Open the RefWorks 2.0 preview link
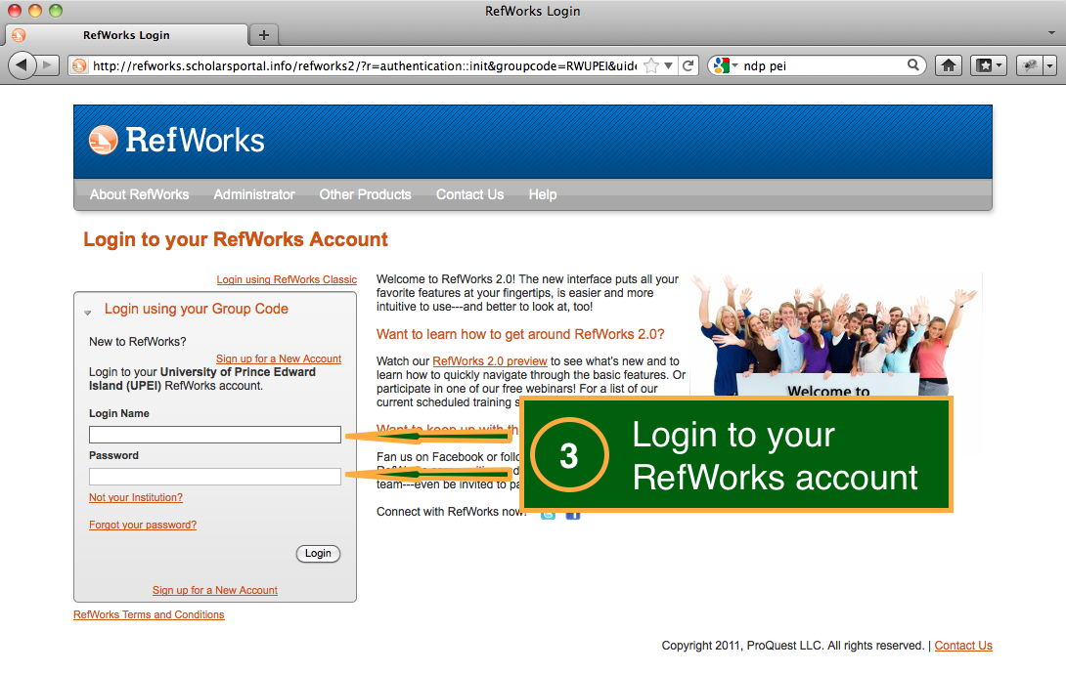This screenshot has height=673, width=1066. 490,361
